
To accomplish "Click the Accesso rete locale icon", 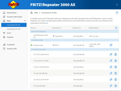I will (4, 17).
